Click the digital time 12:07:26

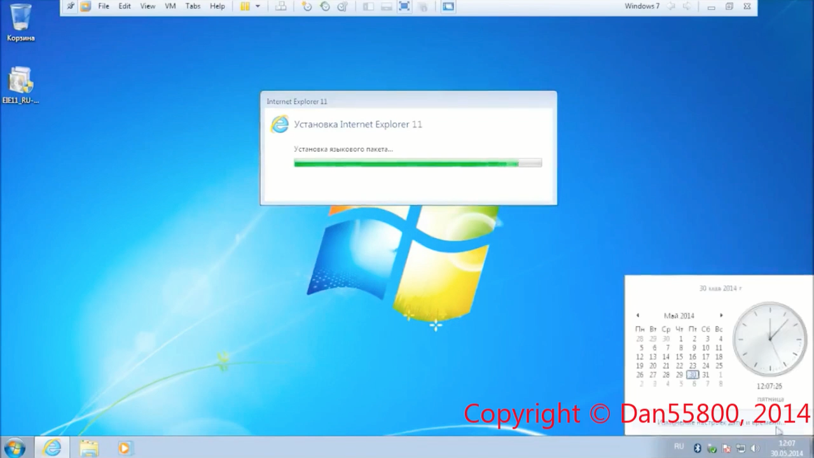coord(769,386)
